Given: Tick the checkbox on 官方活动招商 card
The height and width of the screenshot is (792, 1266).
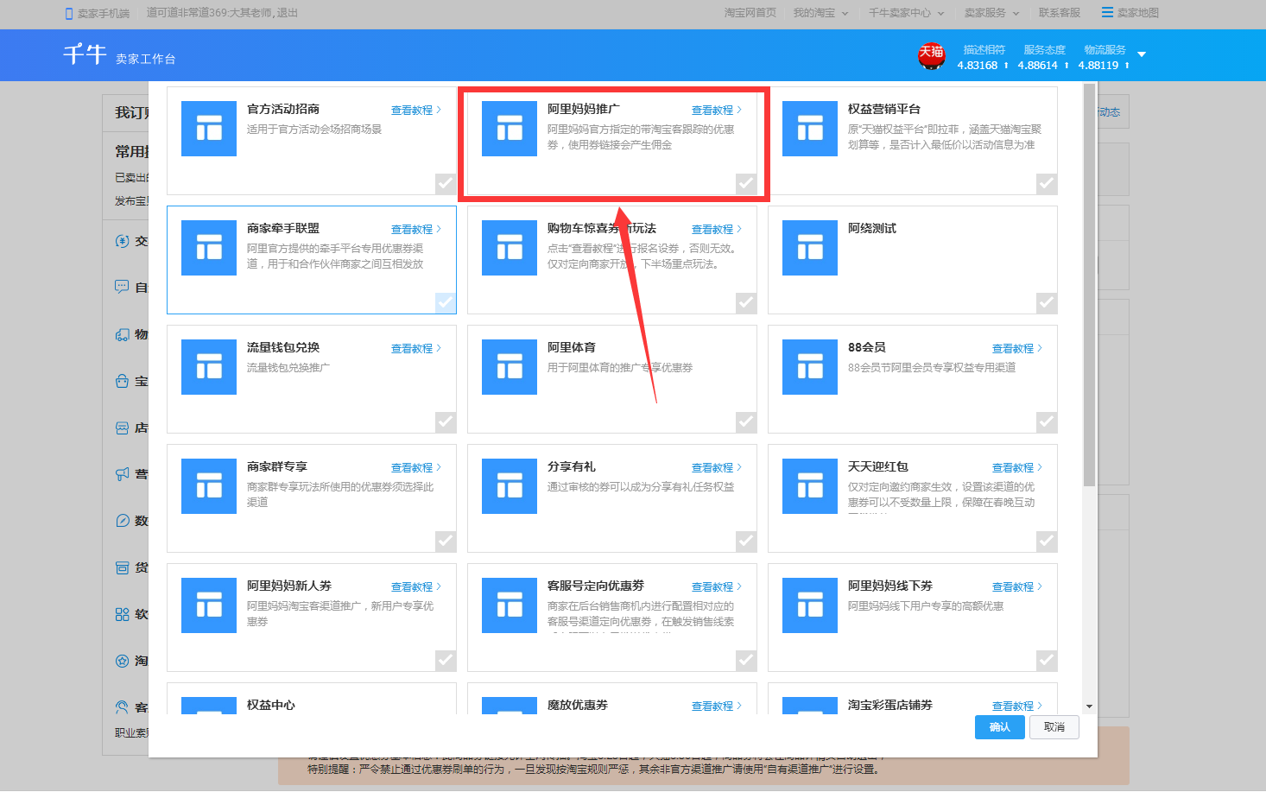Looking at the screenshot, I should (446, 184).
